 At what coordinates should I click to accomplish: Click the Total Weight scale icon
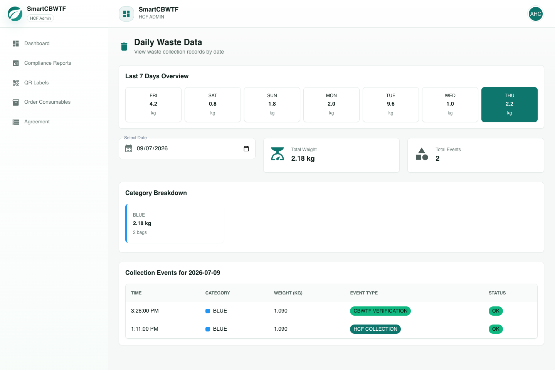pyautogui.click(x=277, y=154)
